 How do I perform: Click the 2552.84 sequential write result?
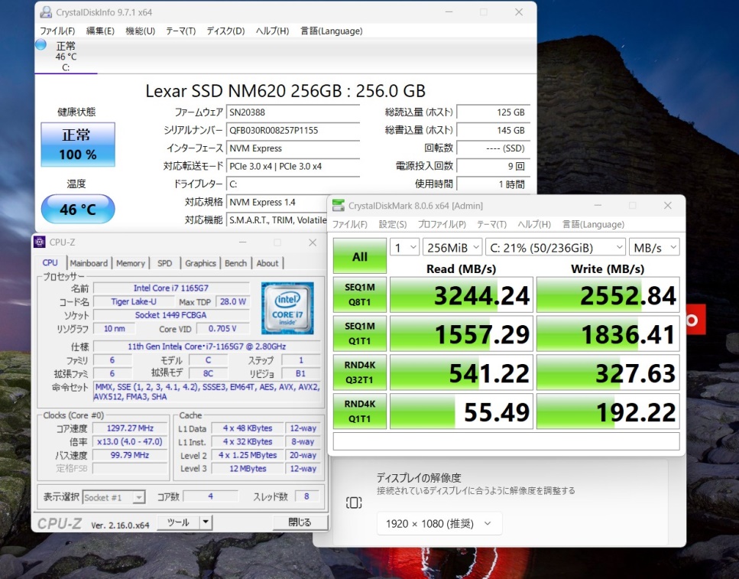608,295
